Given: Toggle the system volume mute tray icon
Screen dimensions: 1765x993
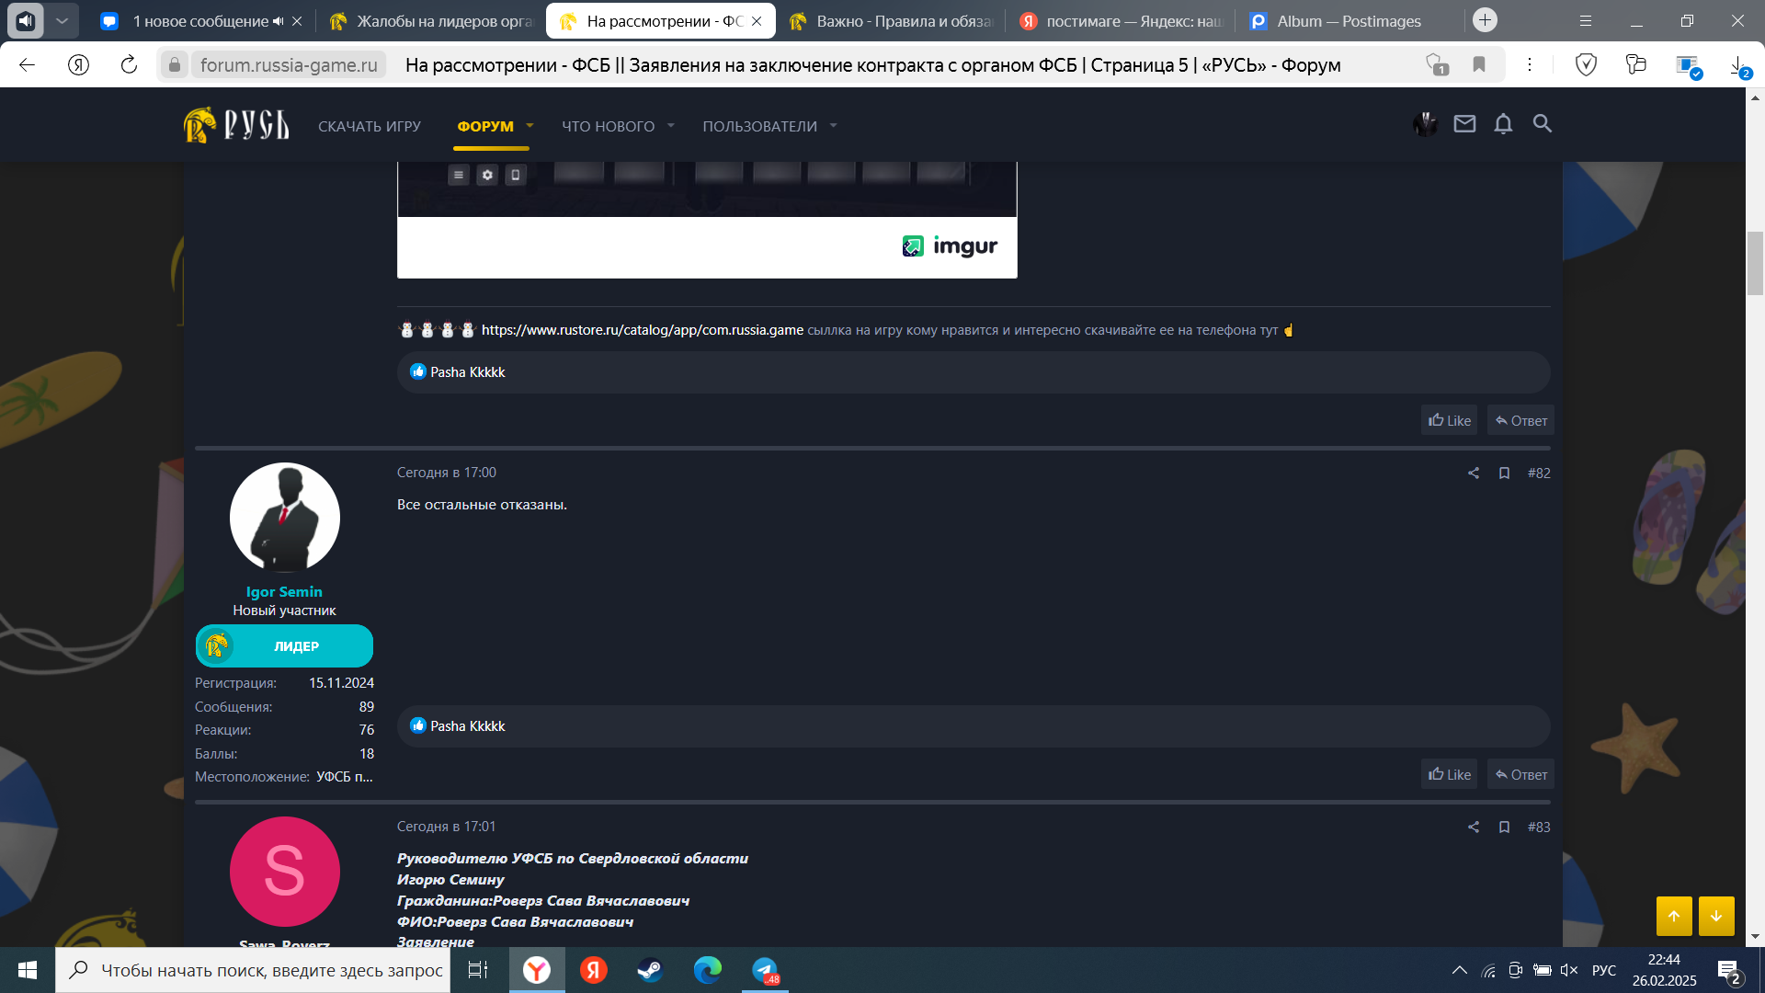Looking at the screenshot, I should pyautogui.click(x=1569, y=970).
